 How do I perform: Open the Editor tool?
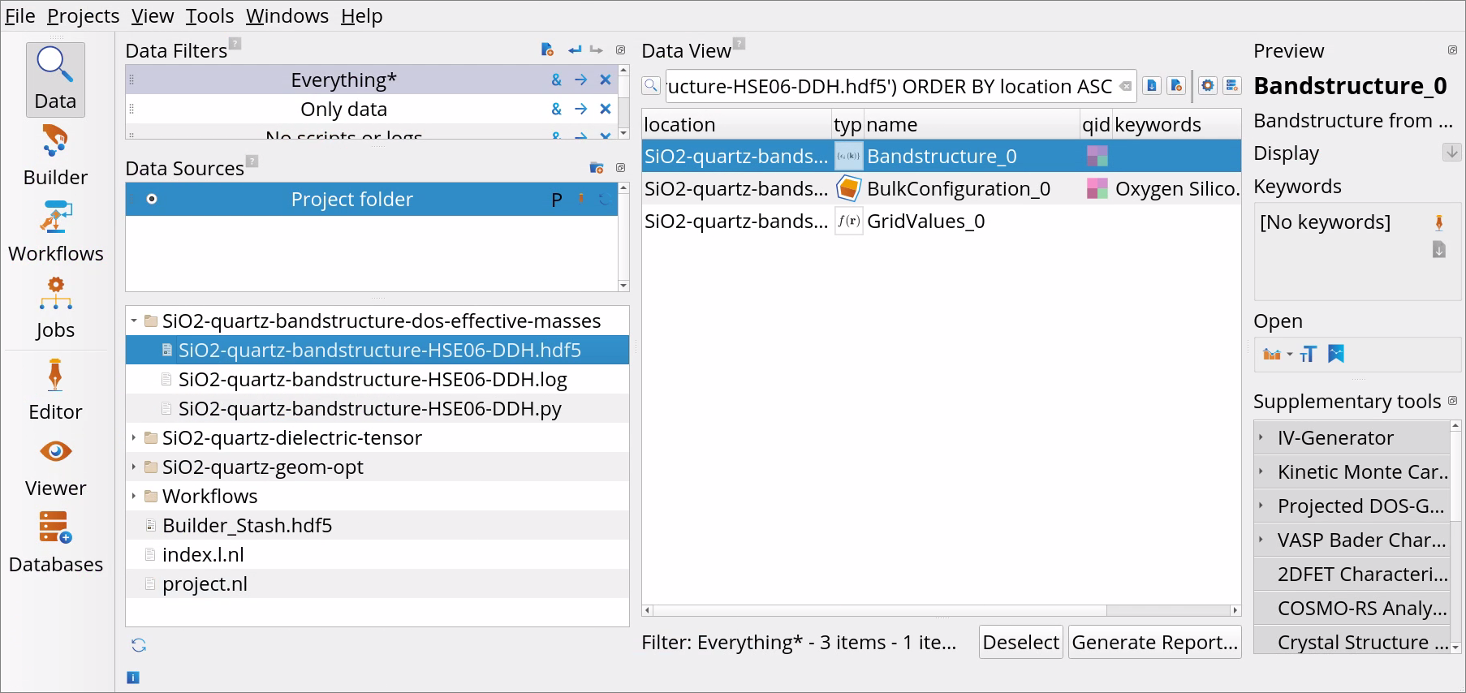pos(55,390)
